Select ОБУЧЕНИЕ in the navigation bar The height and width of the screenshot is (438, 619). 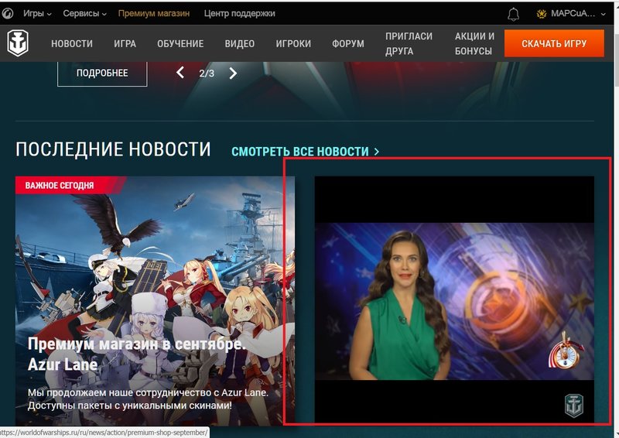pos(180,43)
